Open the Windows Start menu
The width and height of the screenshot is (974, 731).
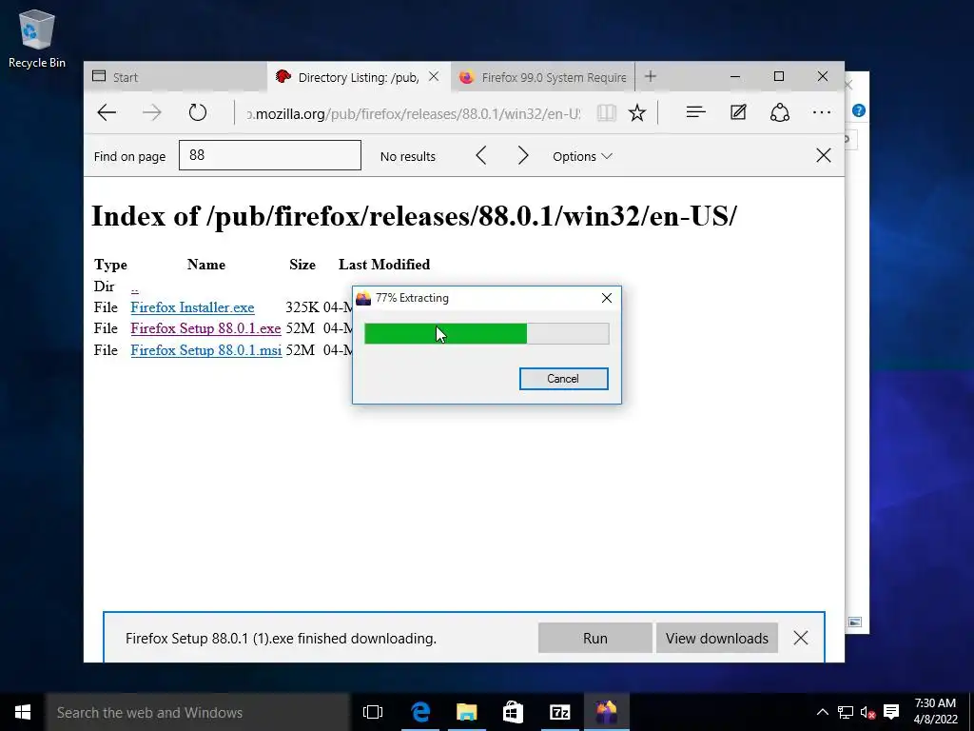[23, 712]
